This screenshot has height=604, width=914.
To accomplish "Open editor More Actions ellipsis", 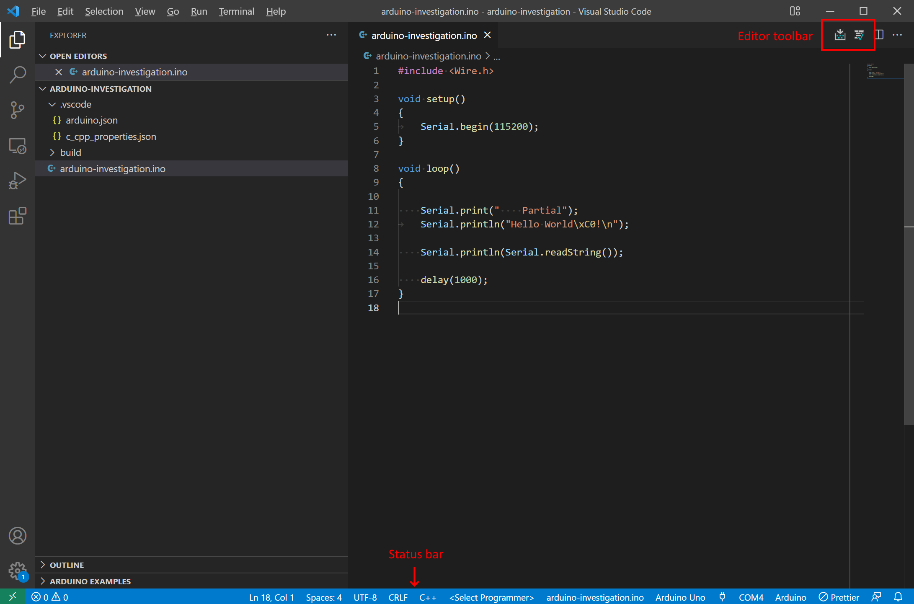I will pos(897,35).
